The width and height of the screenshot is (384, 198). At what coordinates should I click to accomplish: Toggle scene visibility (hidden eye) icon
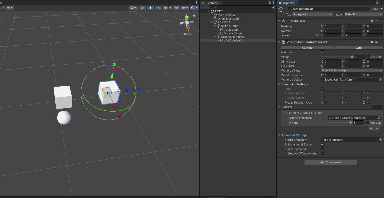tap(176, 8)
